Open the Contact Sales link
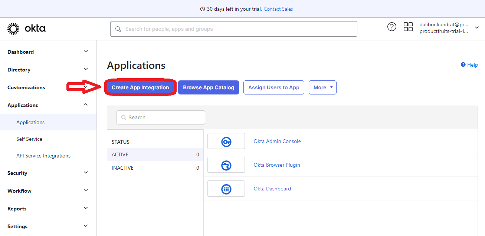This screenshot has width=485, height=236. (x=278, y=9)
